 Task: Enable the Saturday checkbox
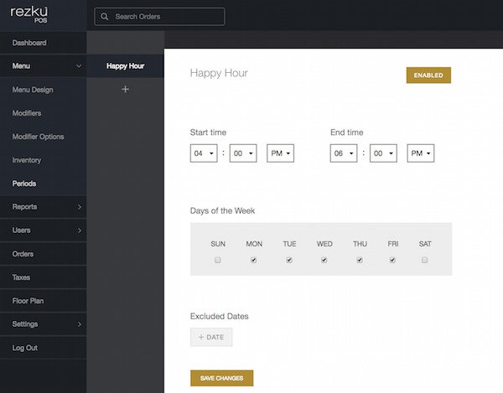click(x=425, y=261)
